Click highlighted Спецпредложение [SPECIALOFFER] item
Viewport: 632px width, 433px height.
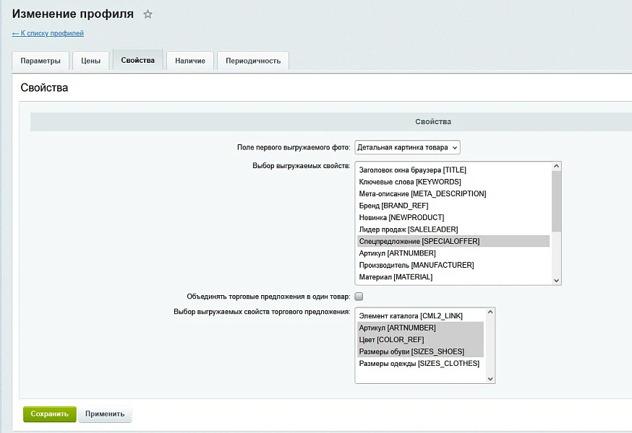(453, 241)
